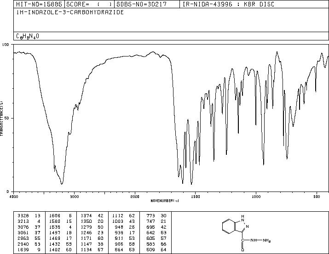Click the 1000 wavenumber axis label
This screenshot has height=254, width=329.
256,197
